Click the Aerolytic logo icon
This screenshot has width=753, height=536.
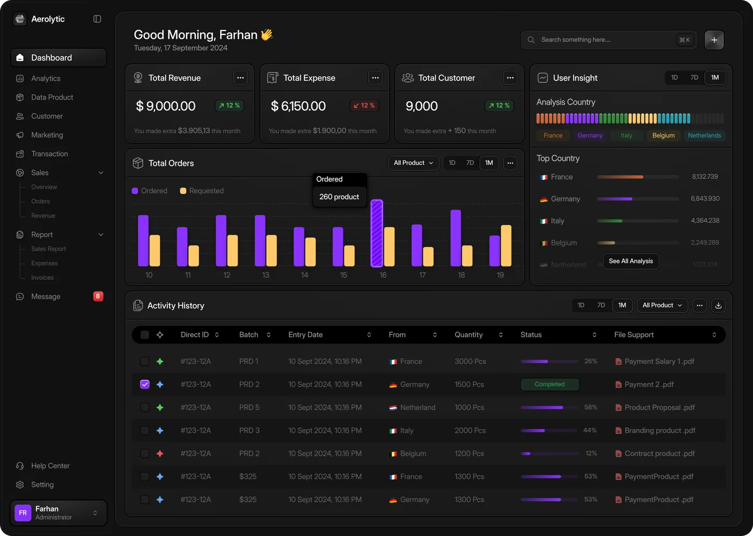20,19
